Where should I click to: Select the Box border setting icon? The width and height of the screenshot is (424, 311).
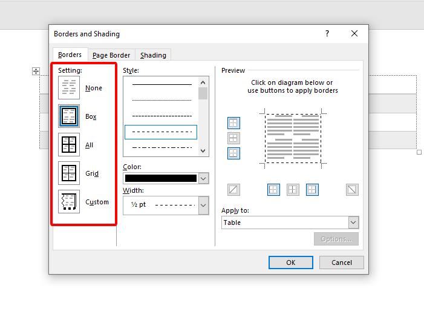69,116
